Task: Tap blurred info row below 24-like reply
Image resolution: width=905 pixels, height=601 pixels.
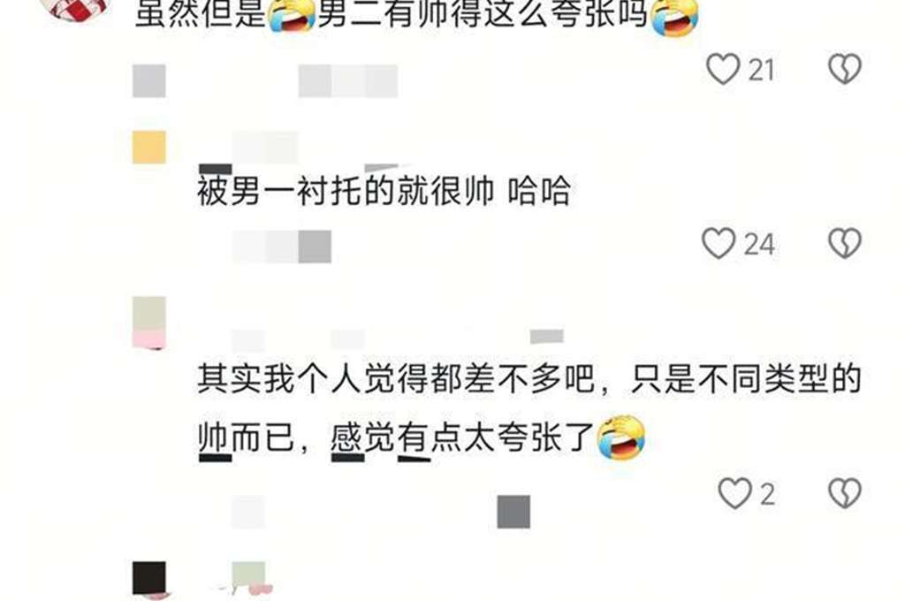Action: pyautogui.click(x=282, y=246)
